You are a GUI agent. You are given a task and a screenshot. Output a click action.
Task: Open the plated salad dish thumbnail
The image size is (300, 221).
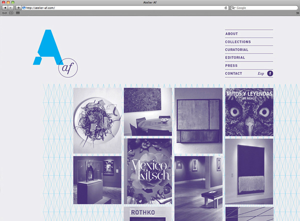coord(97,120)
